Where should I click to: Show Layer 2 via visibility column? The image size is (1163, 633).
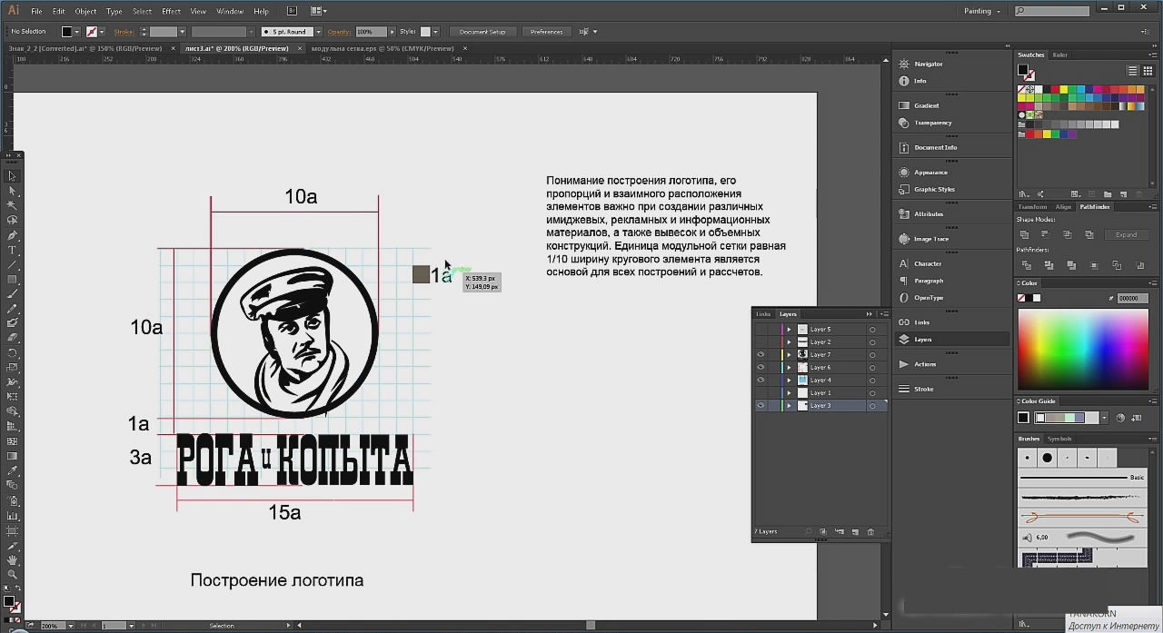click(760, 341)
